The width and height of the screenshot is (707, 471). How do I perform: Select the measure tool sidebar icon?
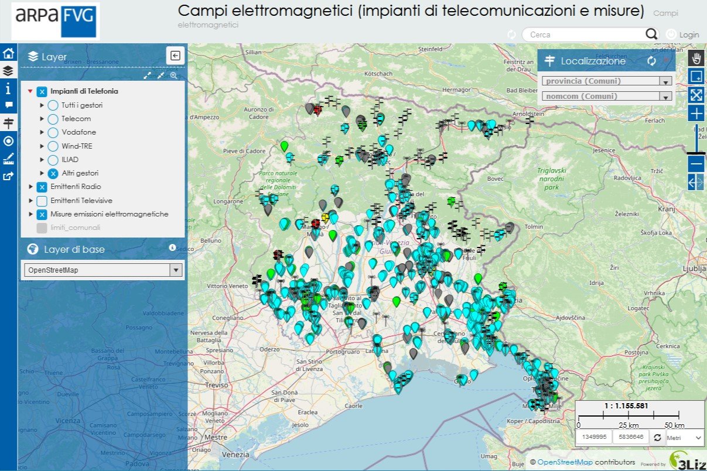(x=8, y=159)
